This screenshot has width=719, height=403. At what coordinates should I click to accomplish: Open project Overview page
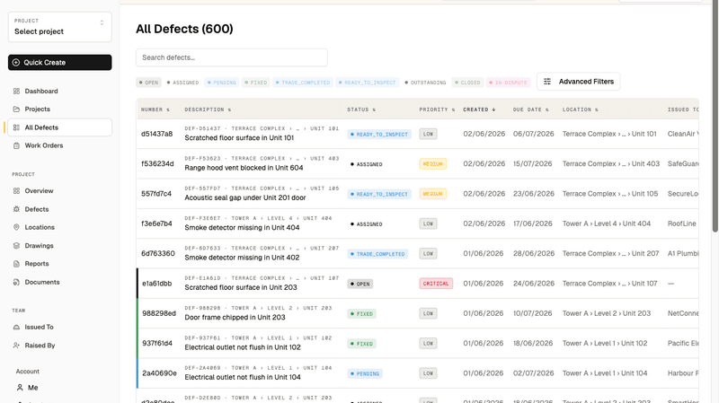pos(59,191)
